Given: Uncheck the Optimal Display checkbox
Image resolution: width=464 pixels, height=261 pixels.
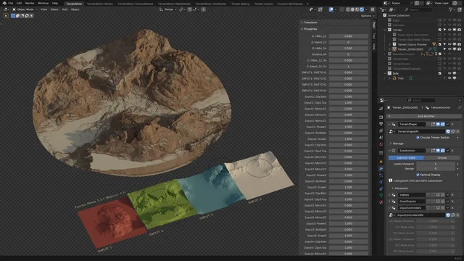Looking at the screenshot, I should pos(418,175).
